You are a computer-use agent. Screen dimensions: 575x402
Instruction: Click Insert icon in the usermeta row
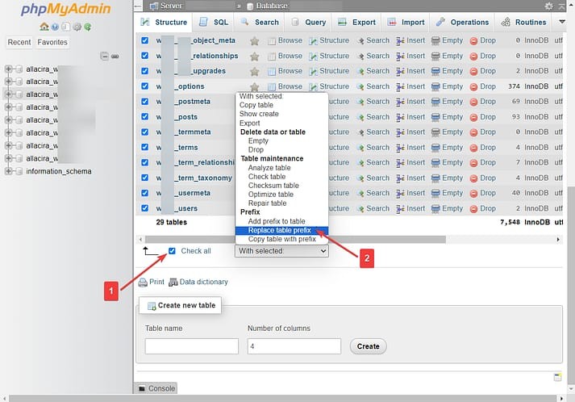pos(401,193)
